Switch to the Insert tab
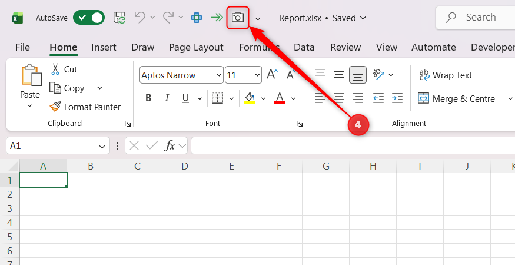Image resolution: width=515 pixels, height=265 pixels. click(x=104, y=47)
